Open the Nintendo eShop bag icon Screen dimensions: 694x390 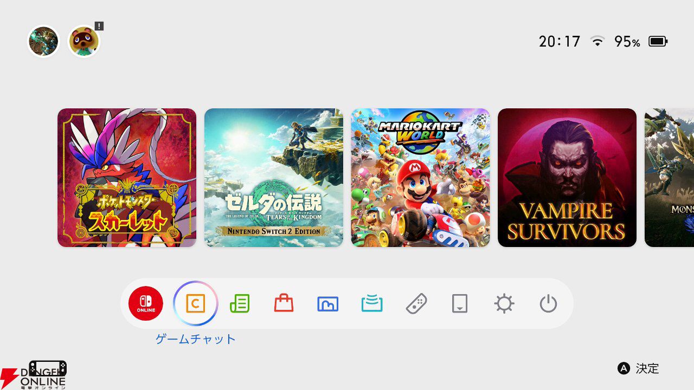(284, 303)
